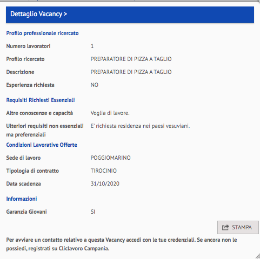Click the Dettaglio Vacancy header title

38,14
